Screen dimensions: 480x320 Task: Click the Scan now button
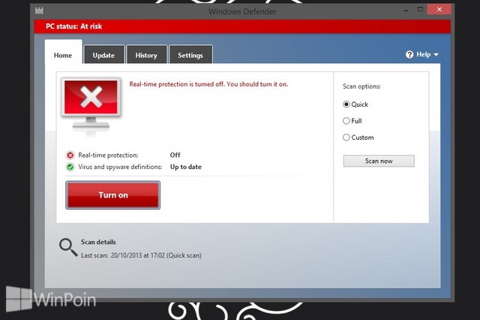click(x=379, y=161)
